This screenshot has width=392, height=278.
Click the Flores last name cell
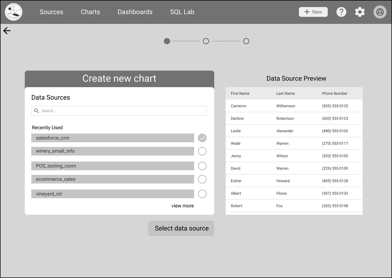pyautogui.click(x=282, y=193)
